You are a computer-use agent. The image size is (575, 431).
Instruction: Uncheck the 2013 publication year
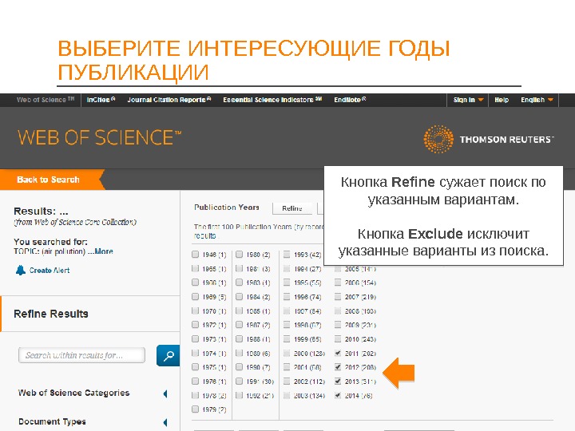(x=338, y=382)
